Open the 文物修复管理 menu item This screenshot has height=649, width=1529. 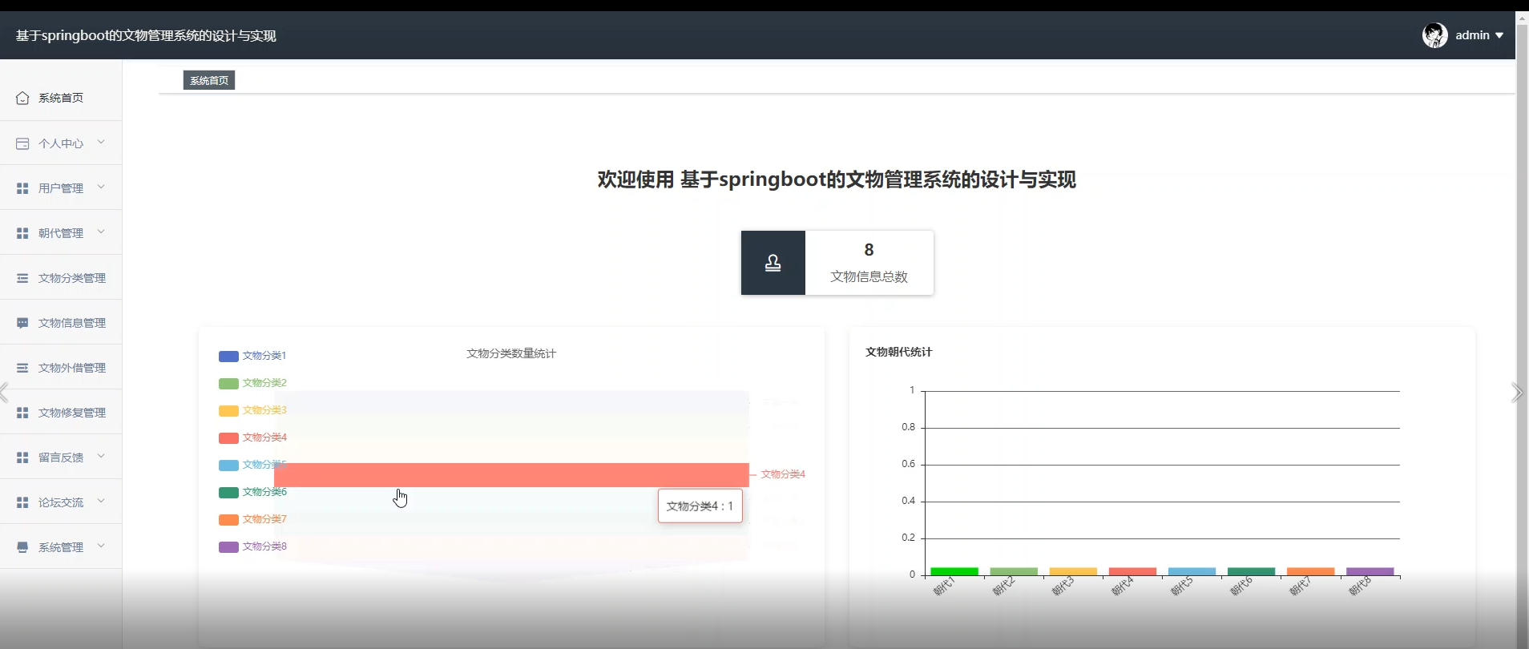[x=61, y=413]
